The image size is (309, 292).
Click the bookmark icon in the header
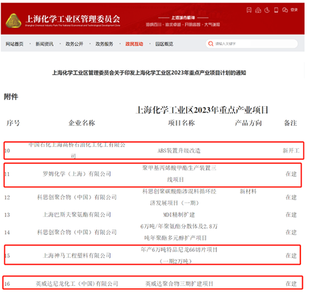coord(249,10)
